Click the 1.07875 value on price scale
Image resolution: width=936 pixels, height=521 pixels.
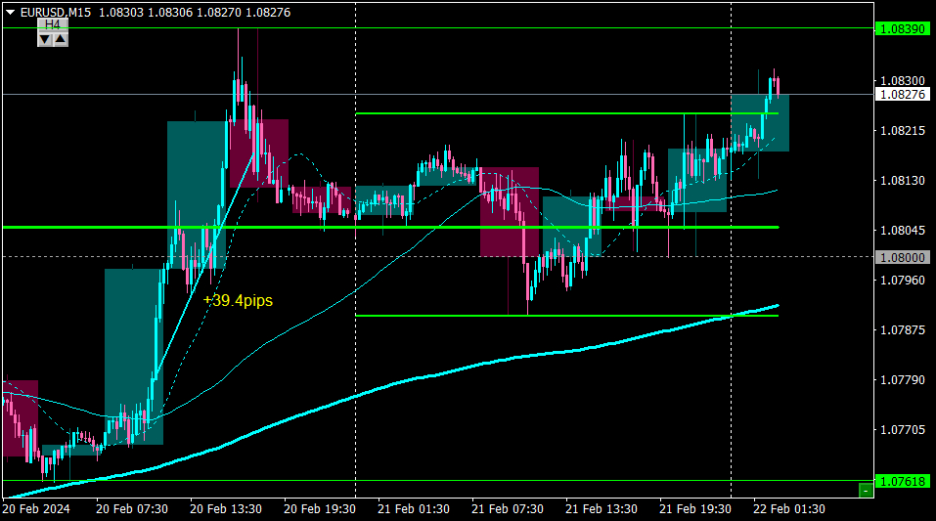pos(903,330)
